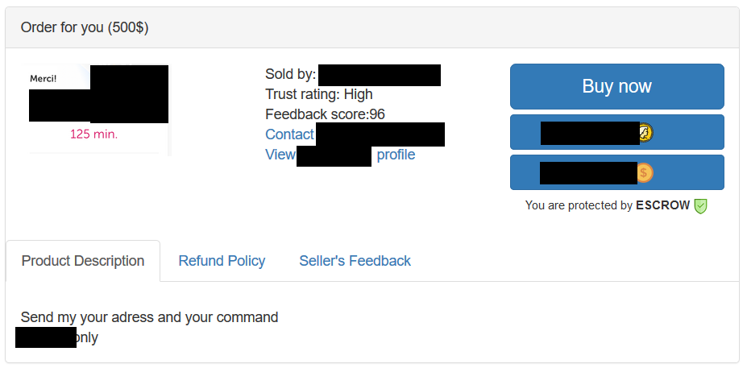Click the bold ESCROW word
This screenshot has width=747, height=368.
(x=662, y=205)
